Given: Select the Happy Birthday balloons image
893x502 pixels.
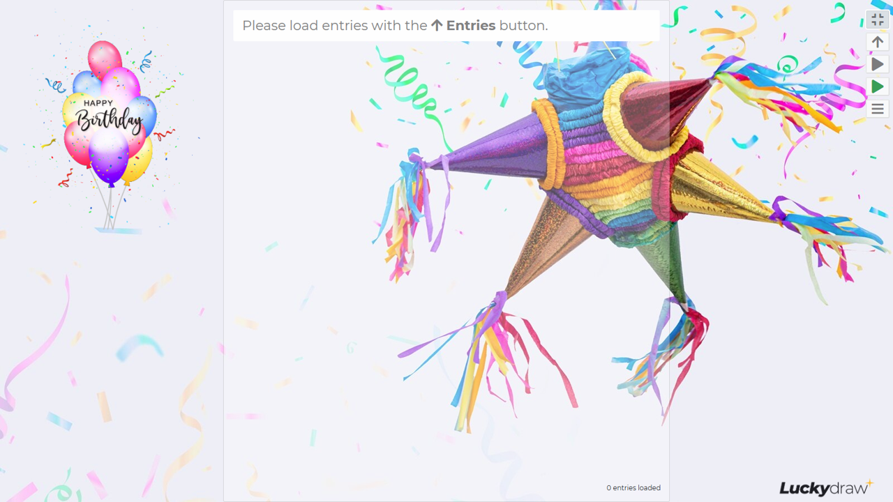Looking at the screenshot, I should tap(110, 132).
